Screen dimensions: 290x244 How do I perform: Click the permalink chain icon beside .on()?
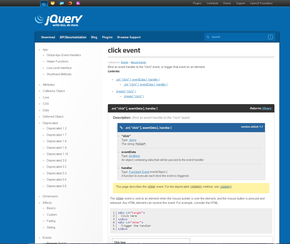point(121,127)
